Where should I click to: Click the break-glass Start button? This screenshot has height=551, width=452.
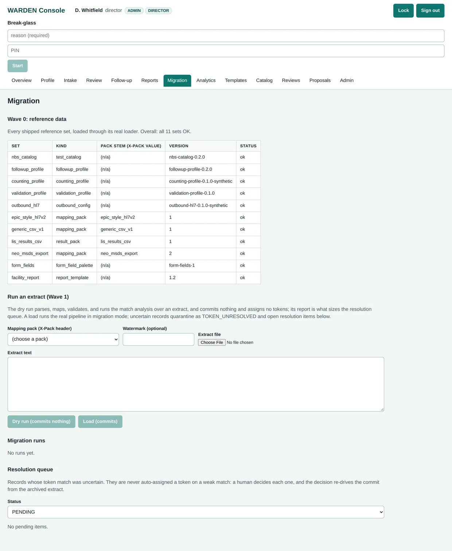[17, 66]
